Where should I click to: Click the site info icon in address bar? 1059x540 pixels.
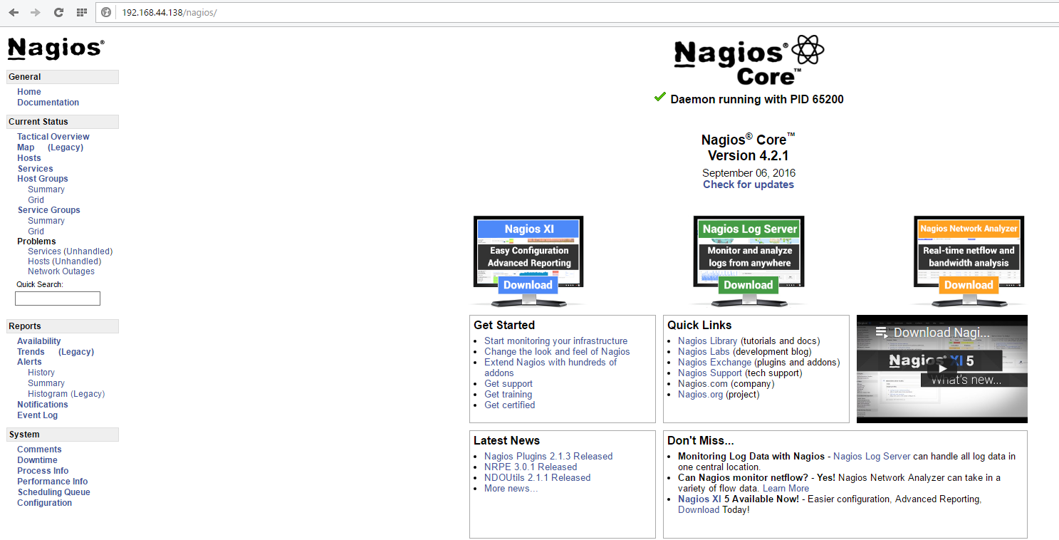105,12
